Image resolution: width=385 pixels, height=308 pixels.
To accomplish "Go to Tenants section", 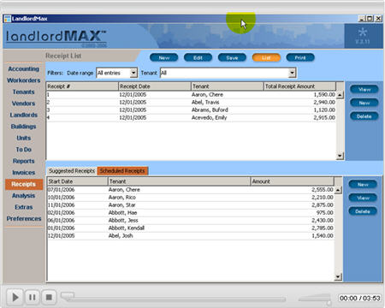I will coord(24,92).
